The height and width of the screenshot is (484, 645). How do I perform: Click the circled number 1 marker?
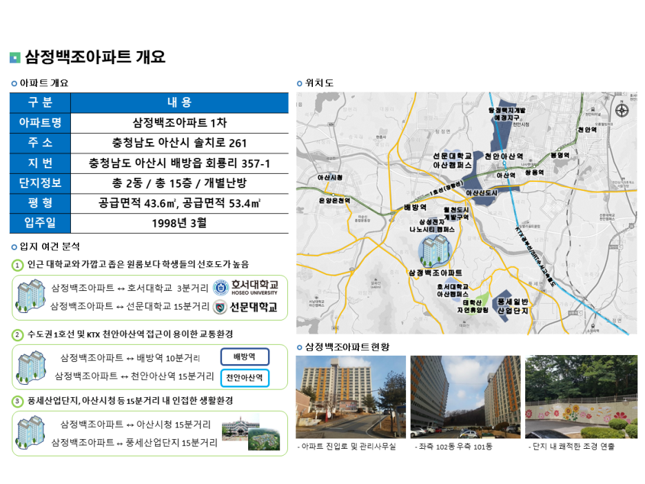[x=17, y=265]
